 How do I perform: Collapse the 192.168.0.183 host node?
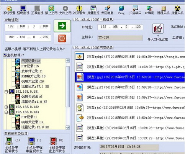click(6, 112)
